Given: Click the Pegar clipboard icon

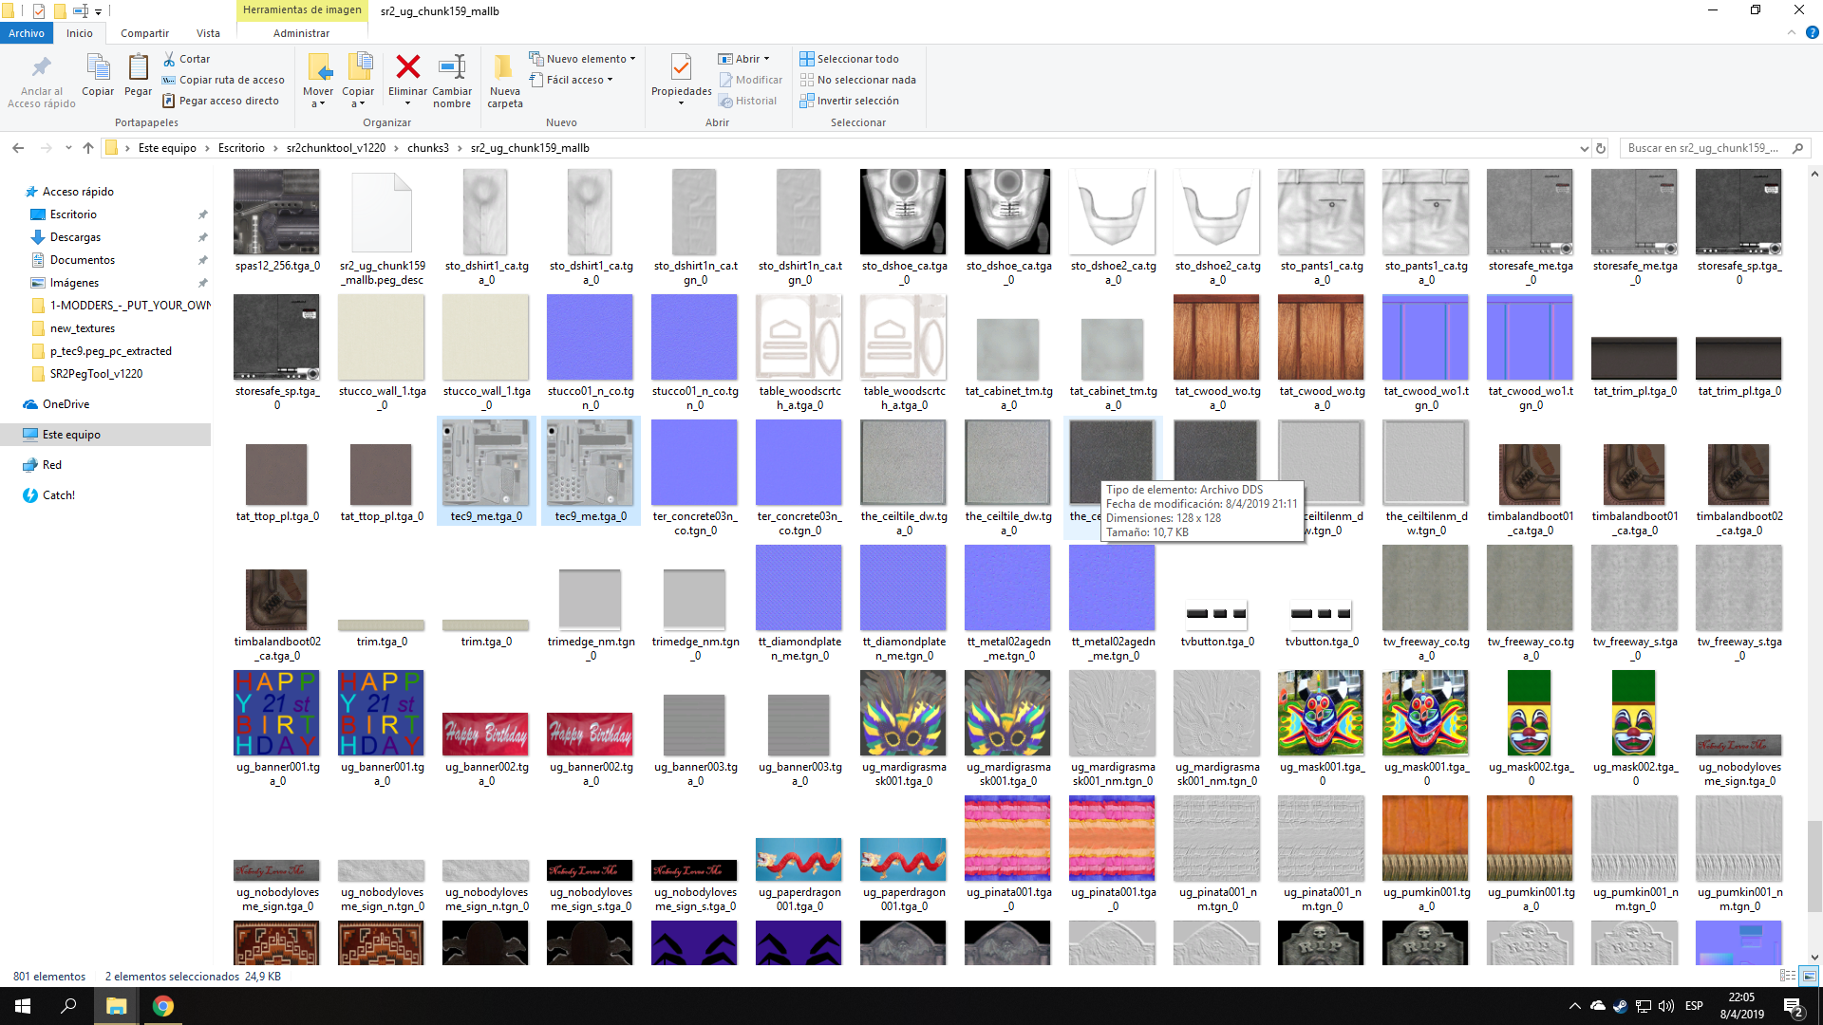Looking at the screenshot, I should (x=138, y=68).
